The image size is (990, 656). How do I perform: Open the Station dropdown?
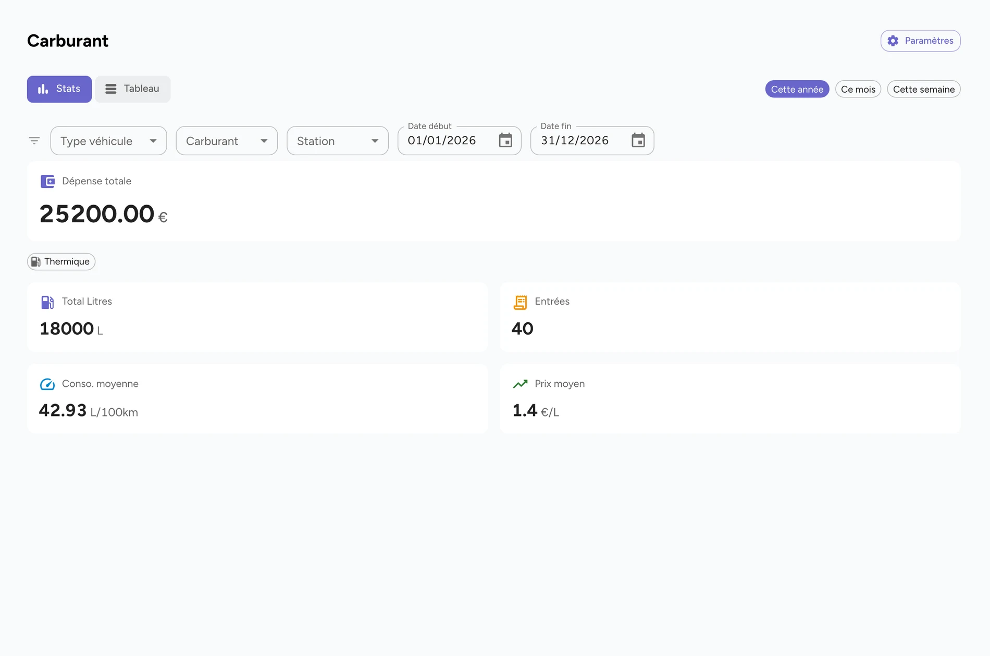tap(338, 141)
